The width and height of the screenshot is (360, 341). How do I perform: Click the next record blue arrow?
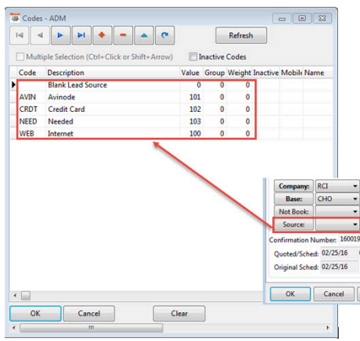tap(60, 35)
